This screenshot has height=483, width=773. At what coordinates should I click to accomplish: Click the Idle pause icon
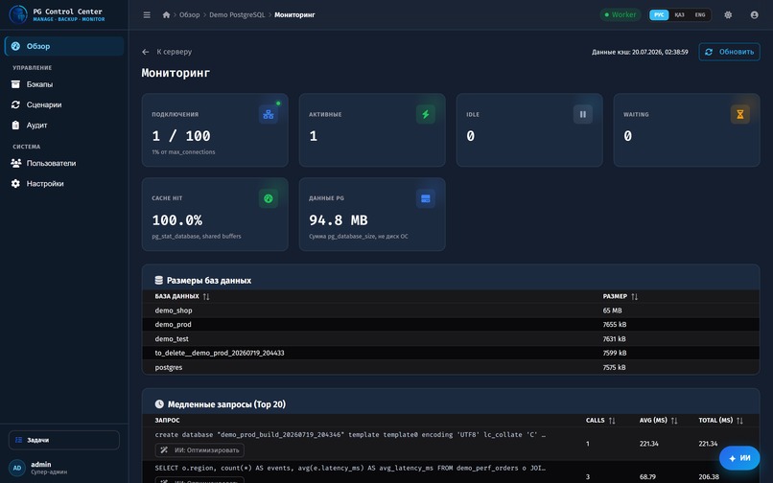pyautogui.click(x=583, y=114)
